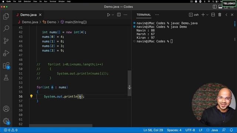Split the editor to the right
The height and width of the screenshot is (133, 237).
[x=119, y=15]
